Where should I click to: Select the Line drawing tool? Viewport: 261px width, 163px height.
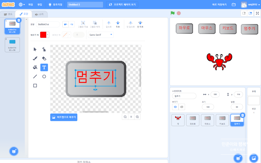[x=35, y=77]
